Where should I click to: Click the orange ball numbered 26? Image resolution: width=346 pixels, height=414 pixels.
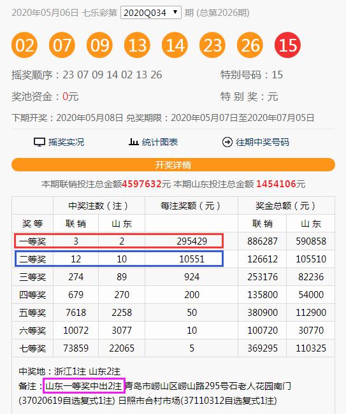(250, 45)
